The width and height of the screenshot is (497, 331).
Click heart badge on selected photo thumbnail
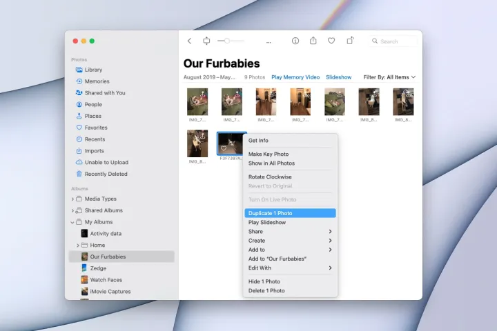(x=224, y=148)
